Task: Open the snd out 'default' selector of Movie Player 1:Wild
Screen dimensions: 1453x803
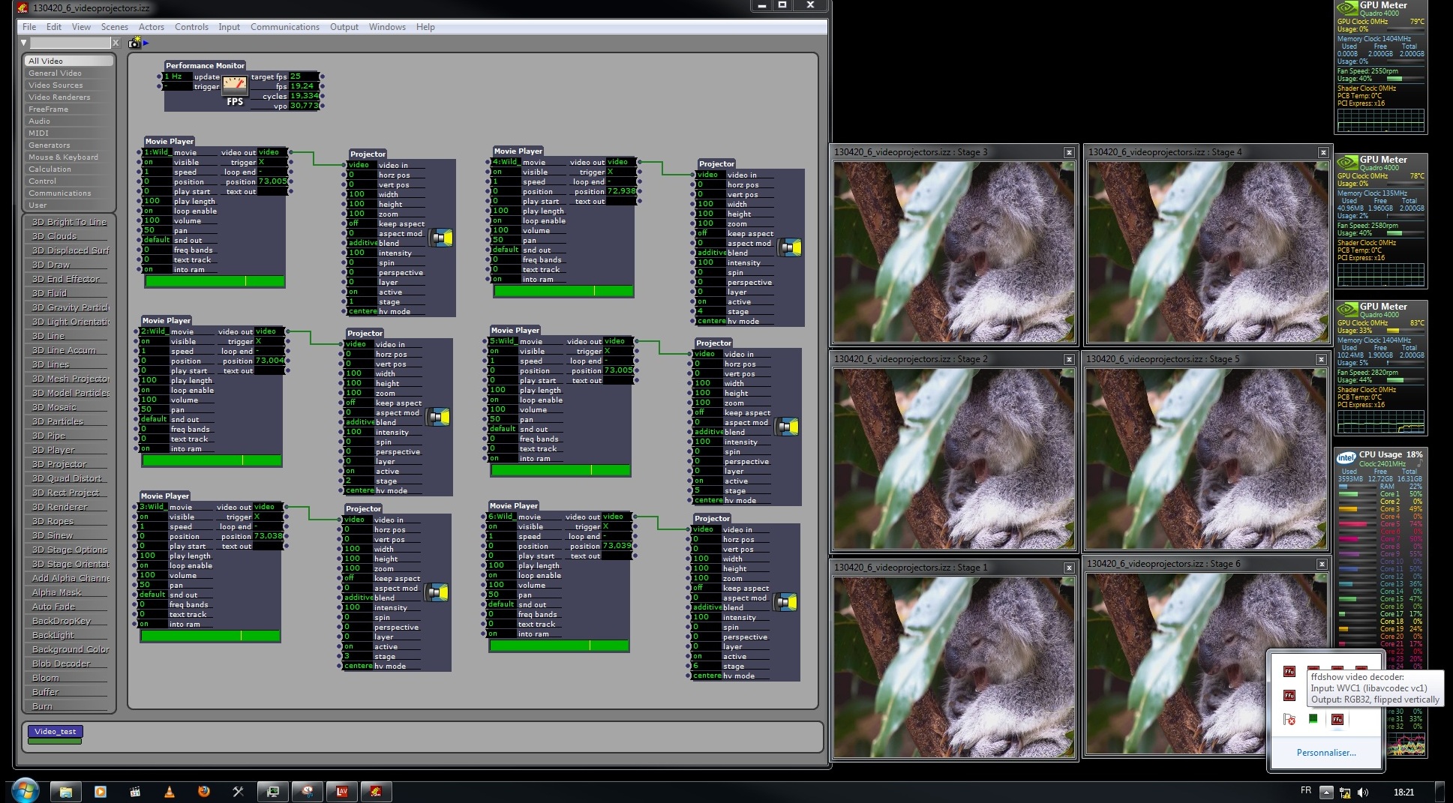Action: pyautogui.click(x=157, y=240)
